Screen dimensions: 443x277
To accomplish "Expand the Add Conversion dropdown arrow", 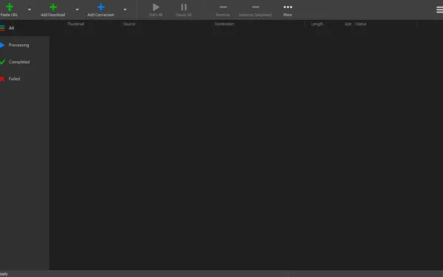I will point(125,10).
